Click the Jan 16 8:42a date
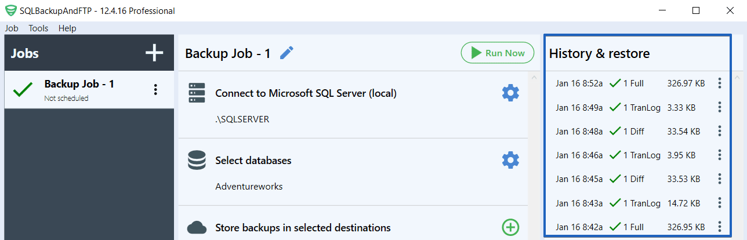The height and width of the screenshot is (240, 747). click(579, 227)
